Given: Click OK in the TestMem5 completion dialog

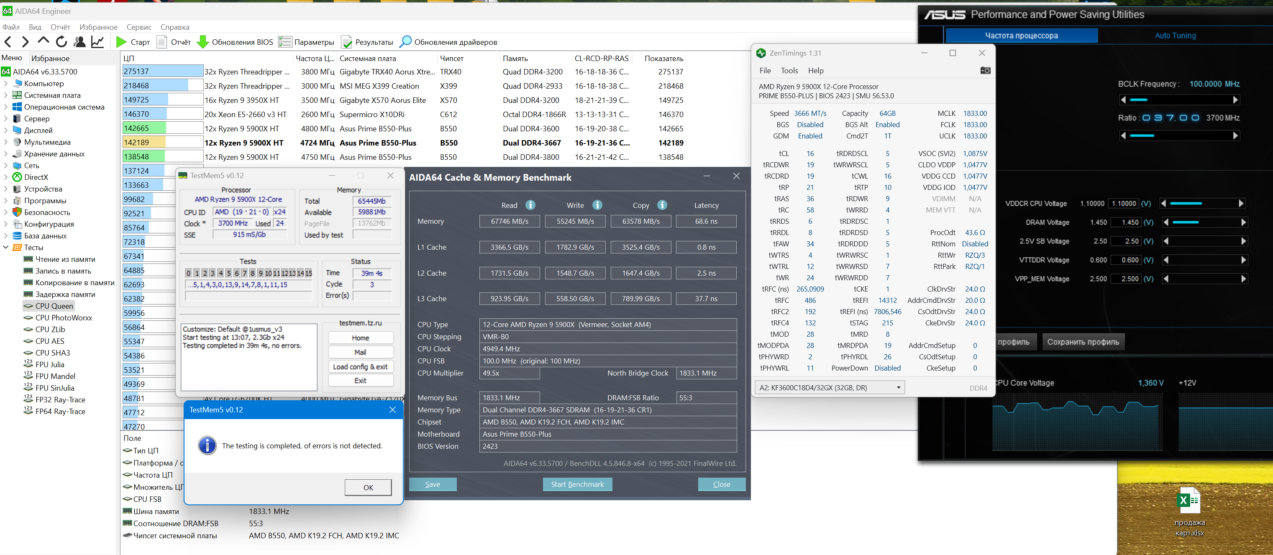Looking at the screenshot, I should pos(368,487).
